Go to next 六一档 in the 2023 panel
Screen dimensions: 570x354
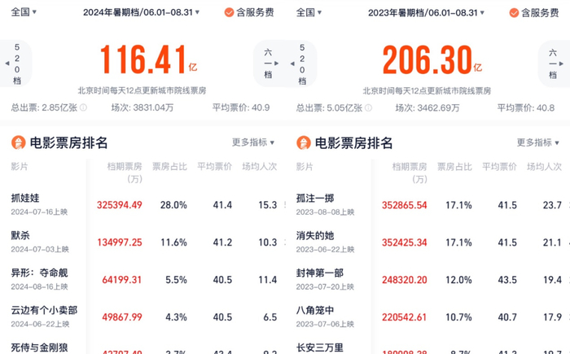[555, 64]
